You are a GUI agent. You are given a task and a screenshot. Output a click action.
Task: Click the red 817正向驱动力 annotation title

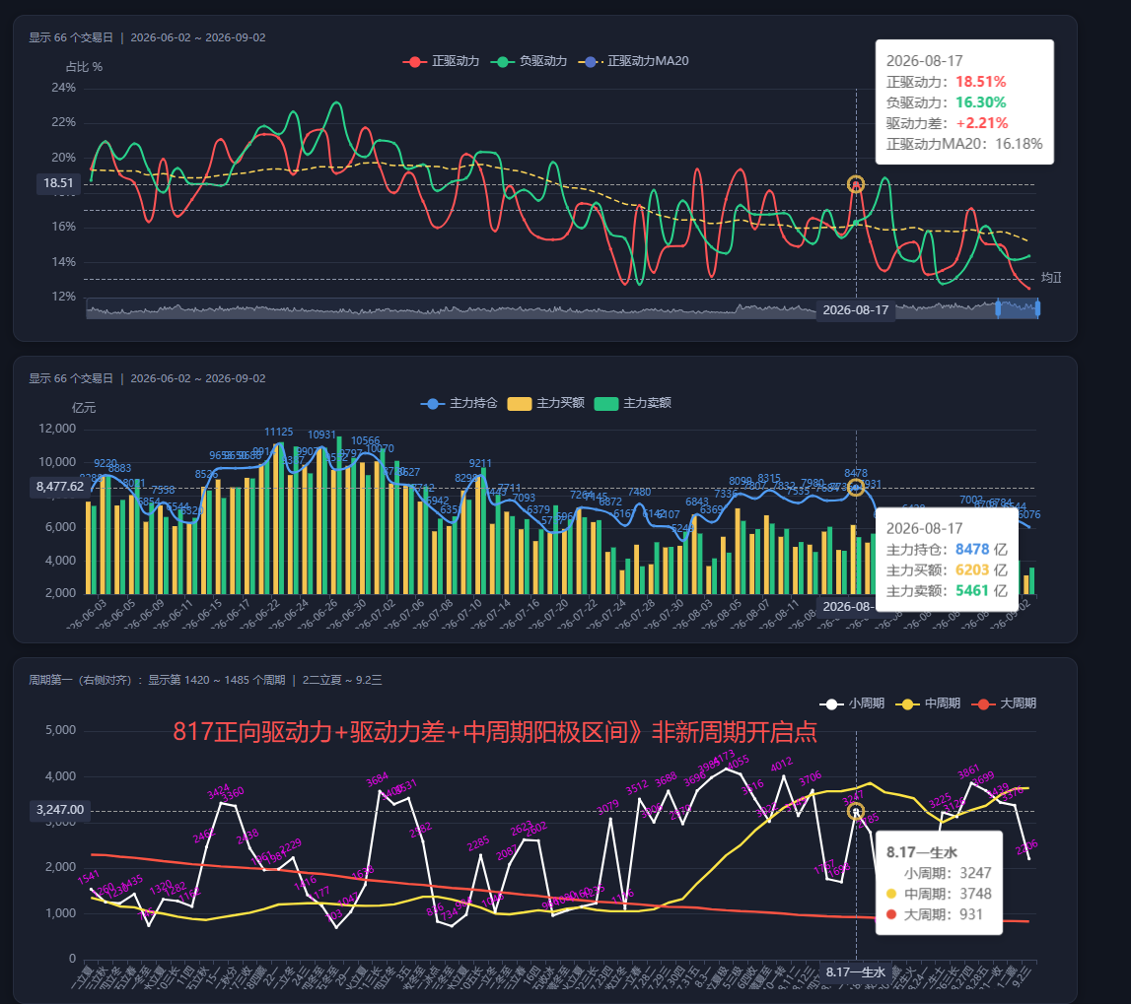pyautogui.click(x=495, y=732)
